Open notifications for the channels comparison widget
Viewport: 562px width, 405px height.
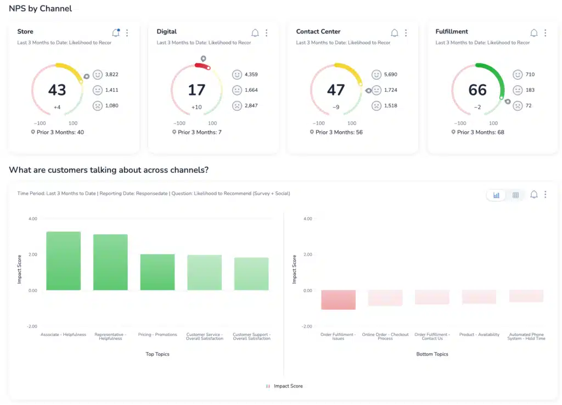coord(533,194)
